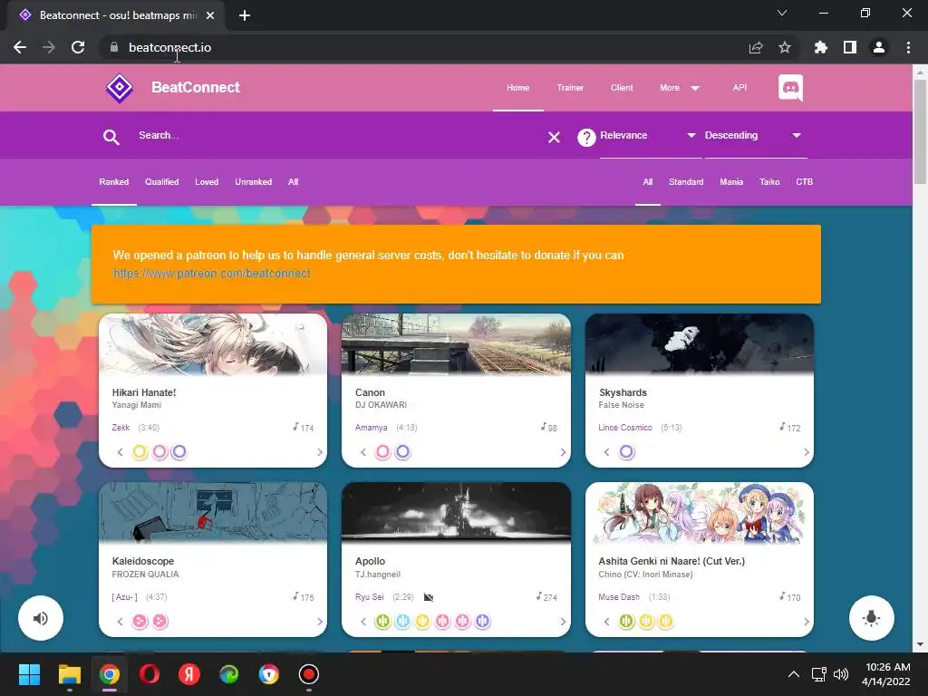Click green mania difficulty icon on Ashita Genki

point(627,622)
